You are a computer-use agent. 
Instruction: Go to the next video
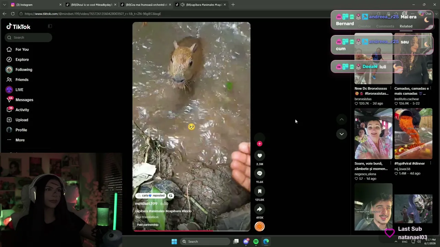pyautogui.click(x=342, y=134)
